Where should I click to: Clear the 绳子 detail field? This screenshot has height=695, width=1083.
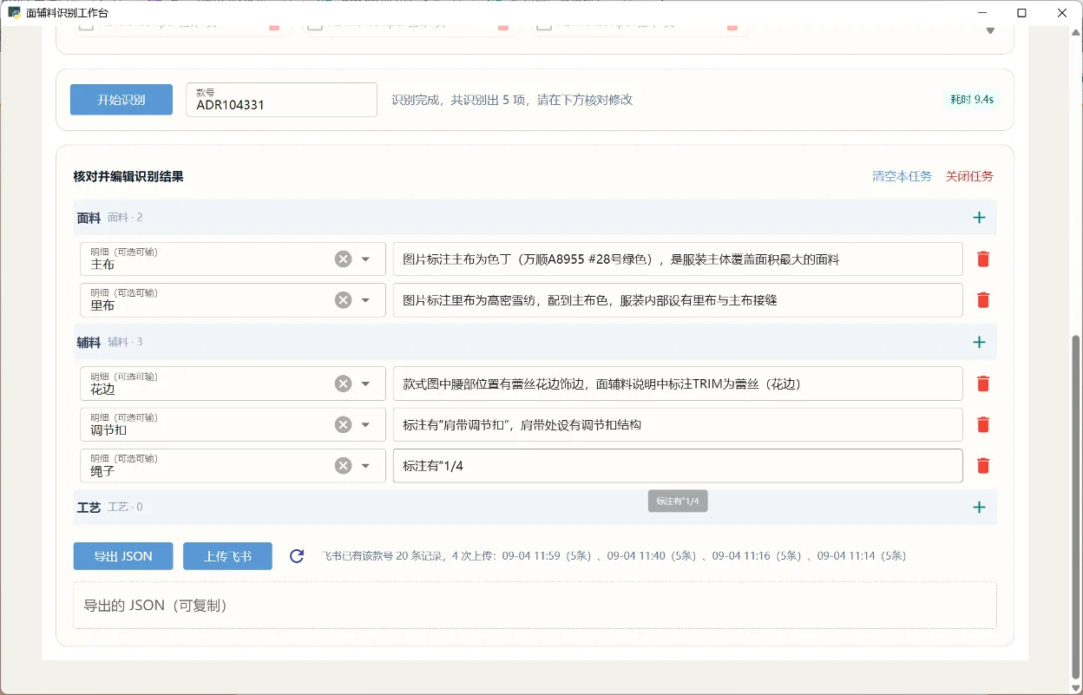344,466
